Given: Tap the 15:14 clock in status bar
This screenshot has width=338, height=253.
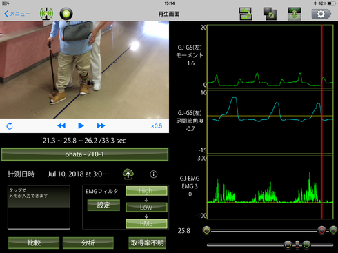Looking at the screenshot, I should click(x=170, y=3).
